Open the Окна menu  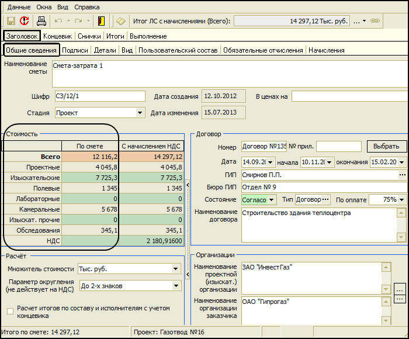coord(44,7)
